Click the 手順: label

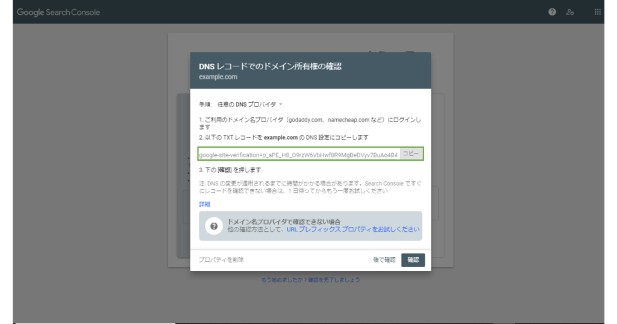click(205, 104)
